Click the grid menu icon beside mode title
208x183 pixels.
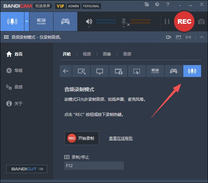tap(6, 37)
